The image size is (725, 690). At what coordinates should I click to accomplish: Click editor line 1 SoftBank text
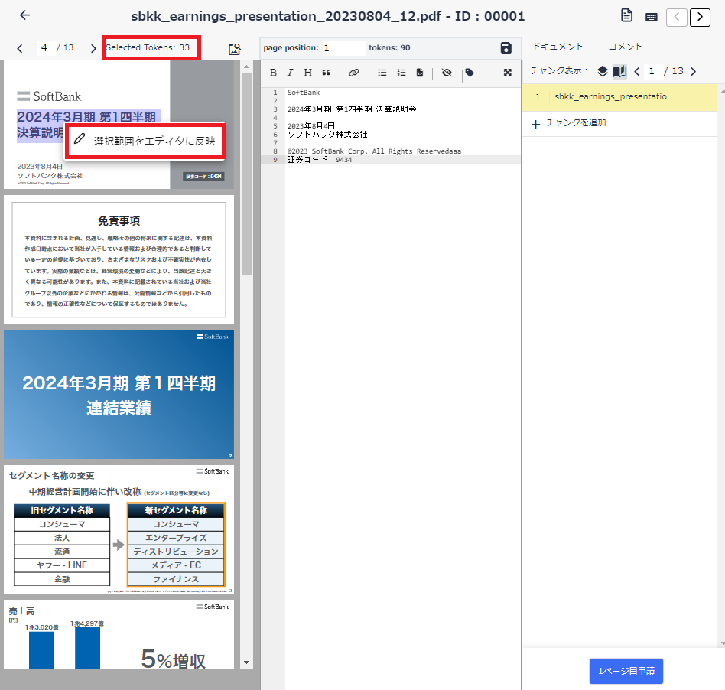tap(304, 93)
